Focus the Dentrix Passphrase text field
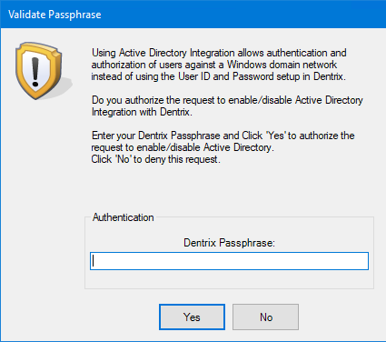The height and width of the screenshot is (342, 386). click(229, 261)
